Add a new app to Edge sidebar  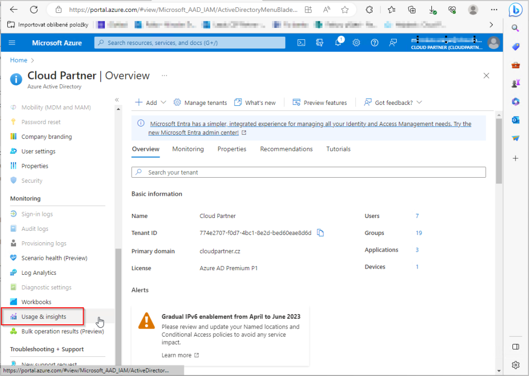(516, 158)
